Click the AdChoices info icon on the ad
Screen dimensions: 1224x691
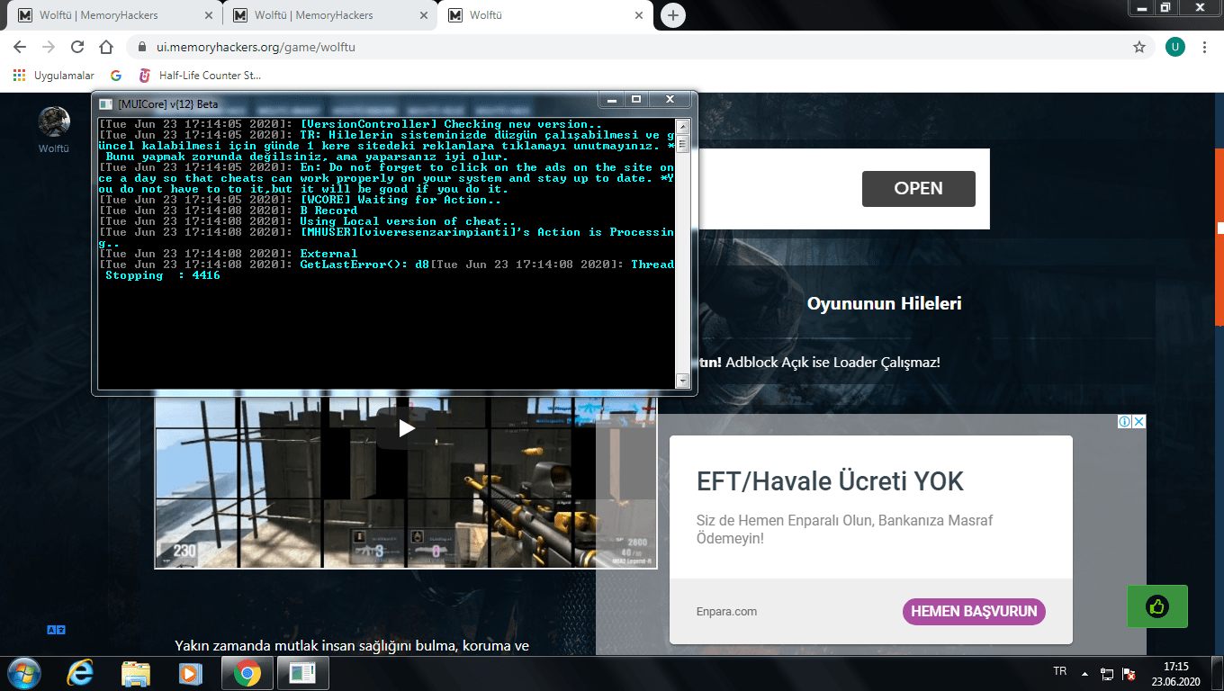1124,422
